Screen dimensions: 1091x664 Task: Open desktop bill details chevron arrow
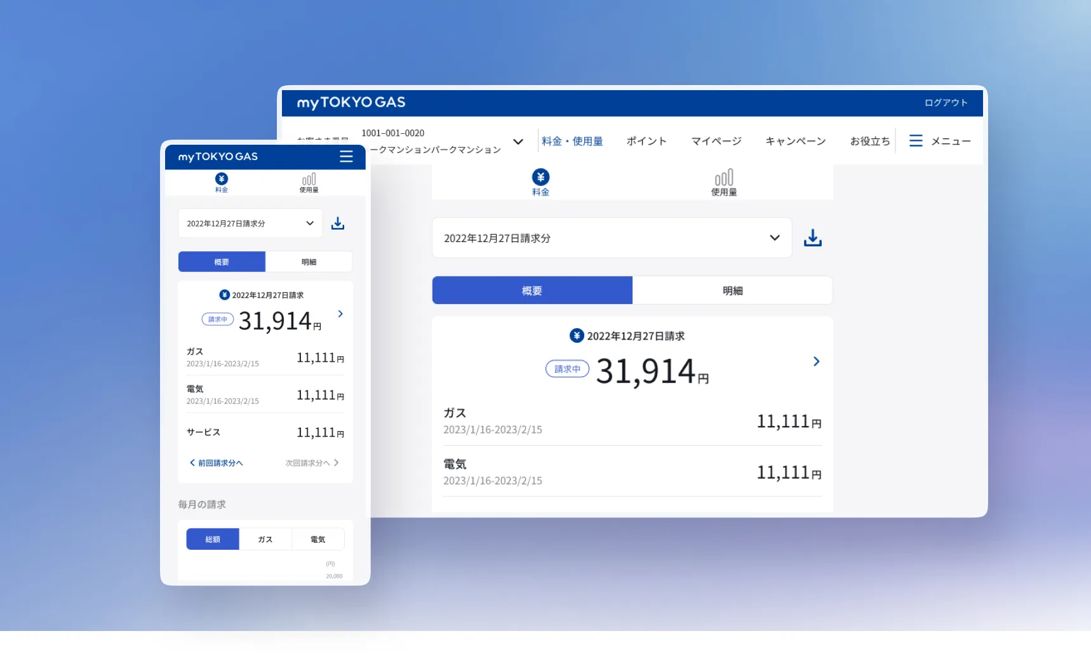tap(816, 362)
